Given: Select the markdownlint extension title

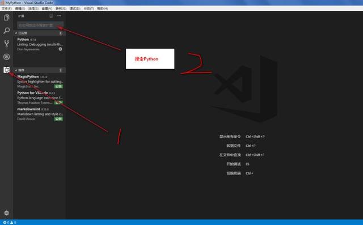Looking at the screenshot, I should (28, 109).
